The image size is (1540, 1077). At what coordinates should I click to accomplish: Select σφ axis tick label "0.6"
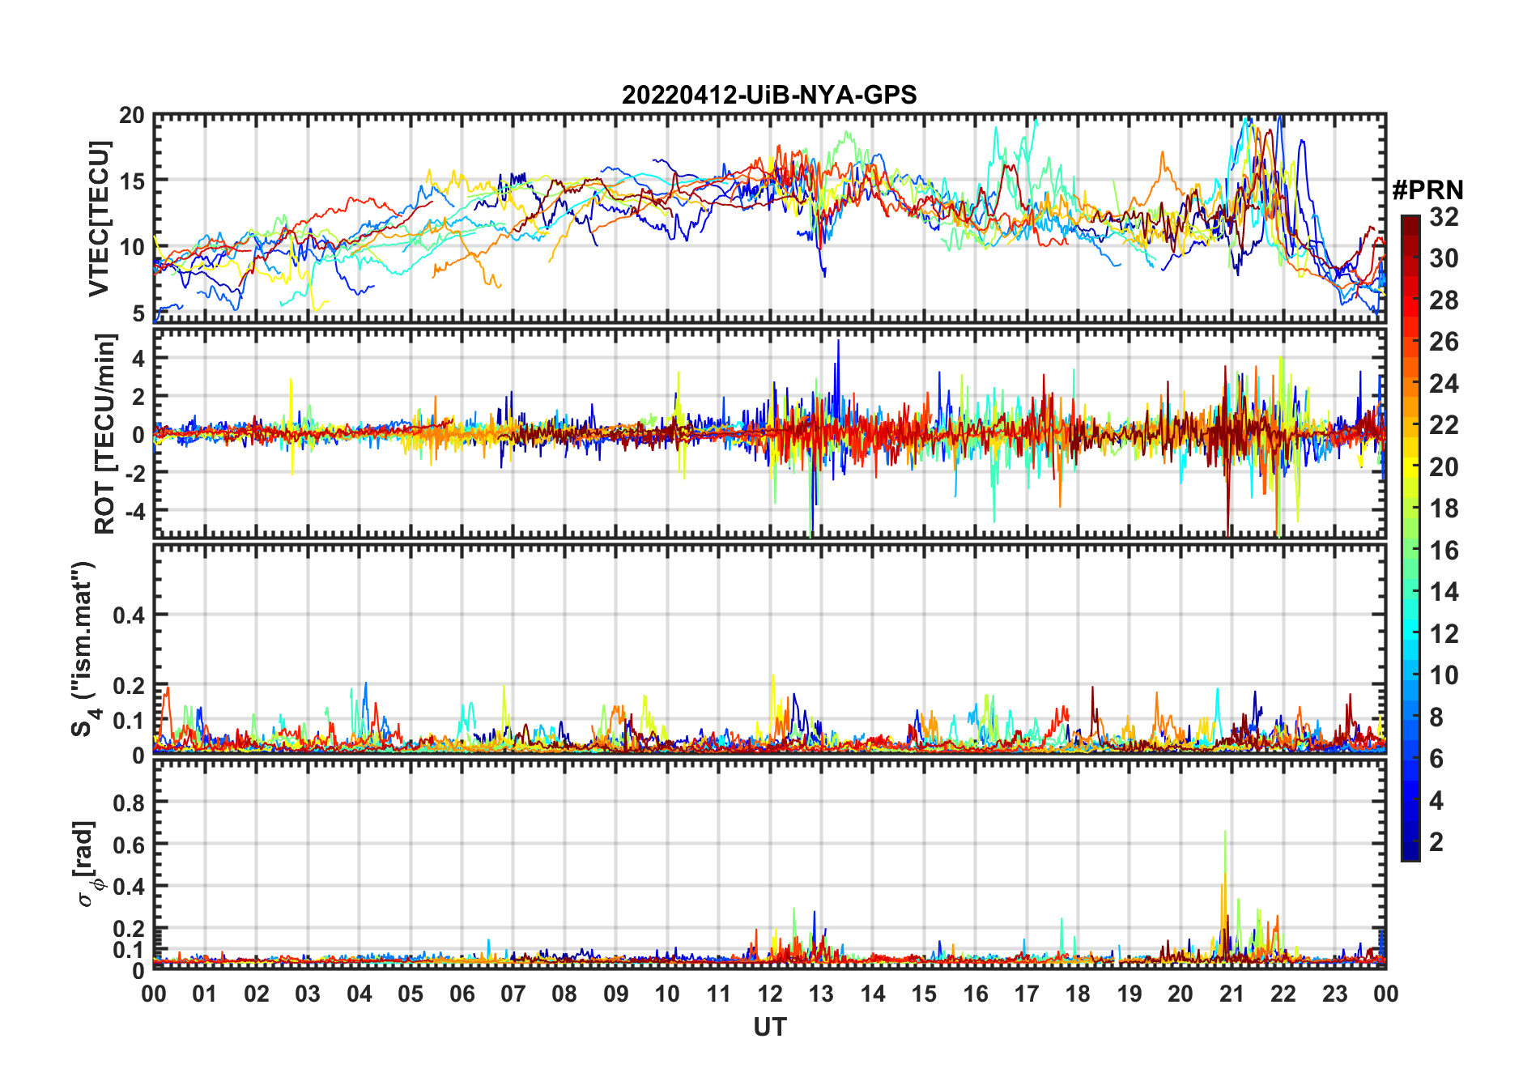(x=130, y=845)
